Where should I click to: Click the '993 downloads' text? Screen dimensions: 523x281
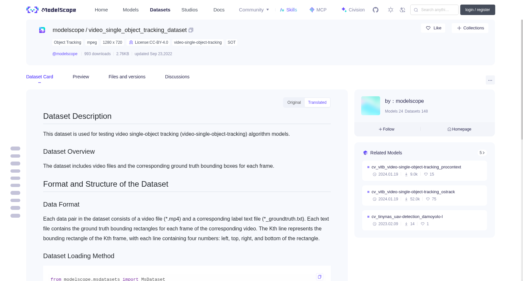click(x=97, y=54)
